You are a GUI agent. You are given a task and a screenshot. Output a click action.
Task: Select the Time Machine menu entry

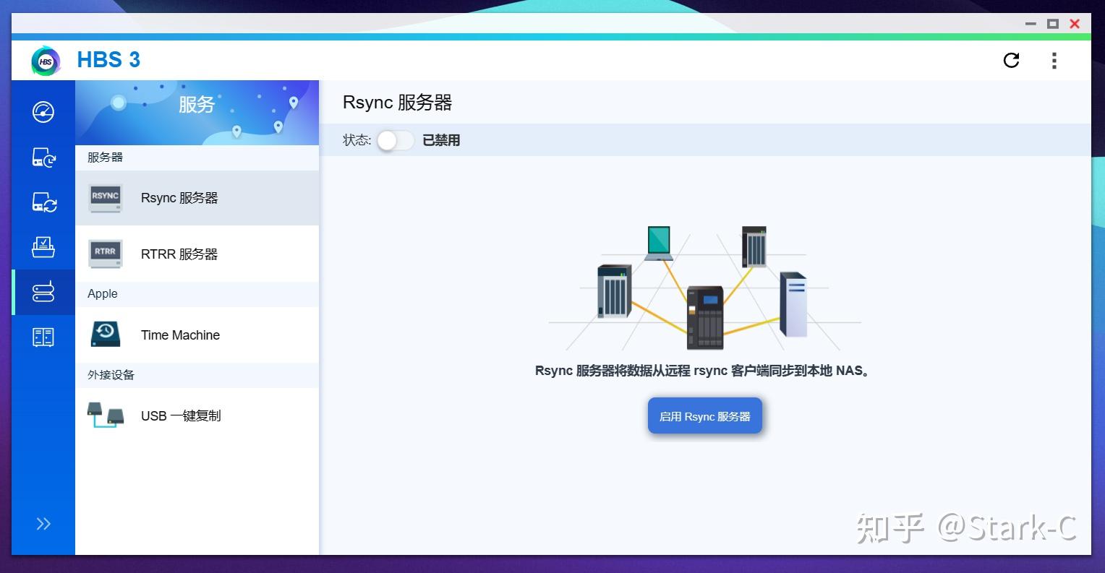180,334
